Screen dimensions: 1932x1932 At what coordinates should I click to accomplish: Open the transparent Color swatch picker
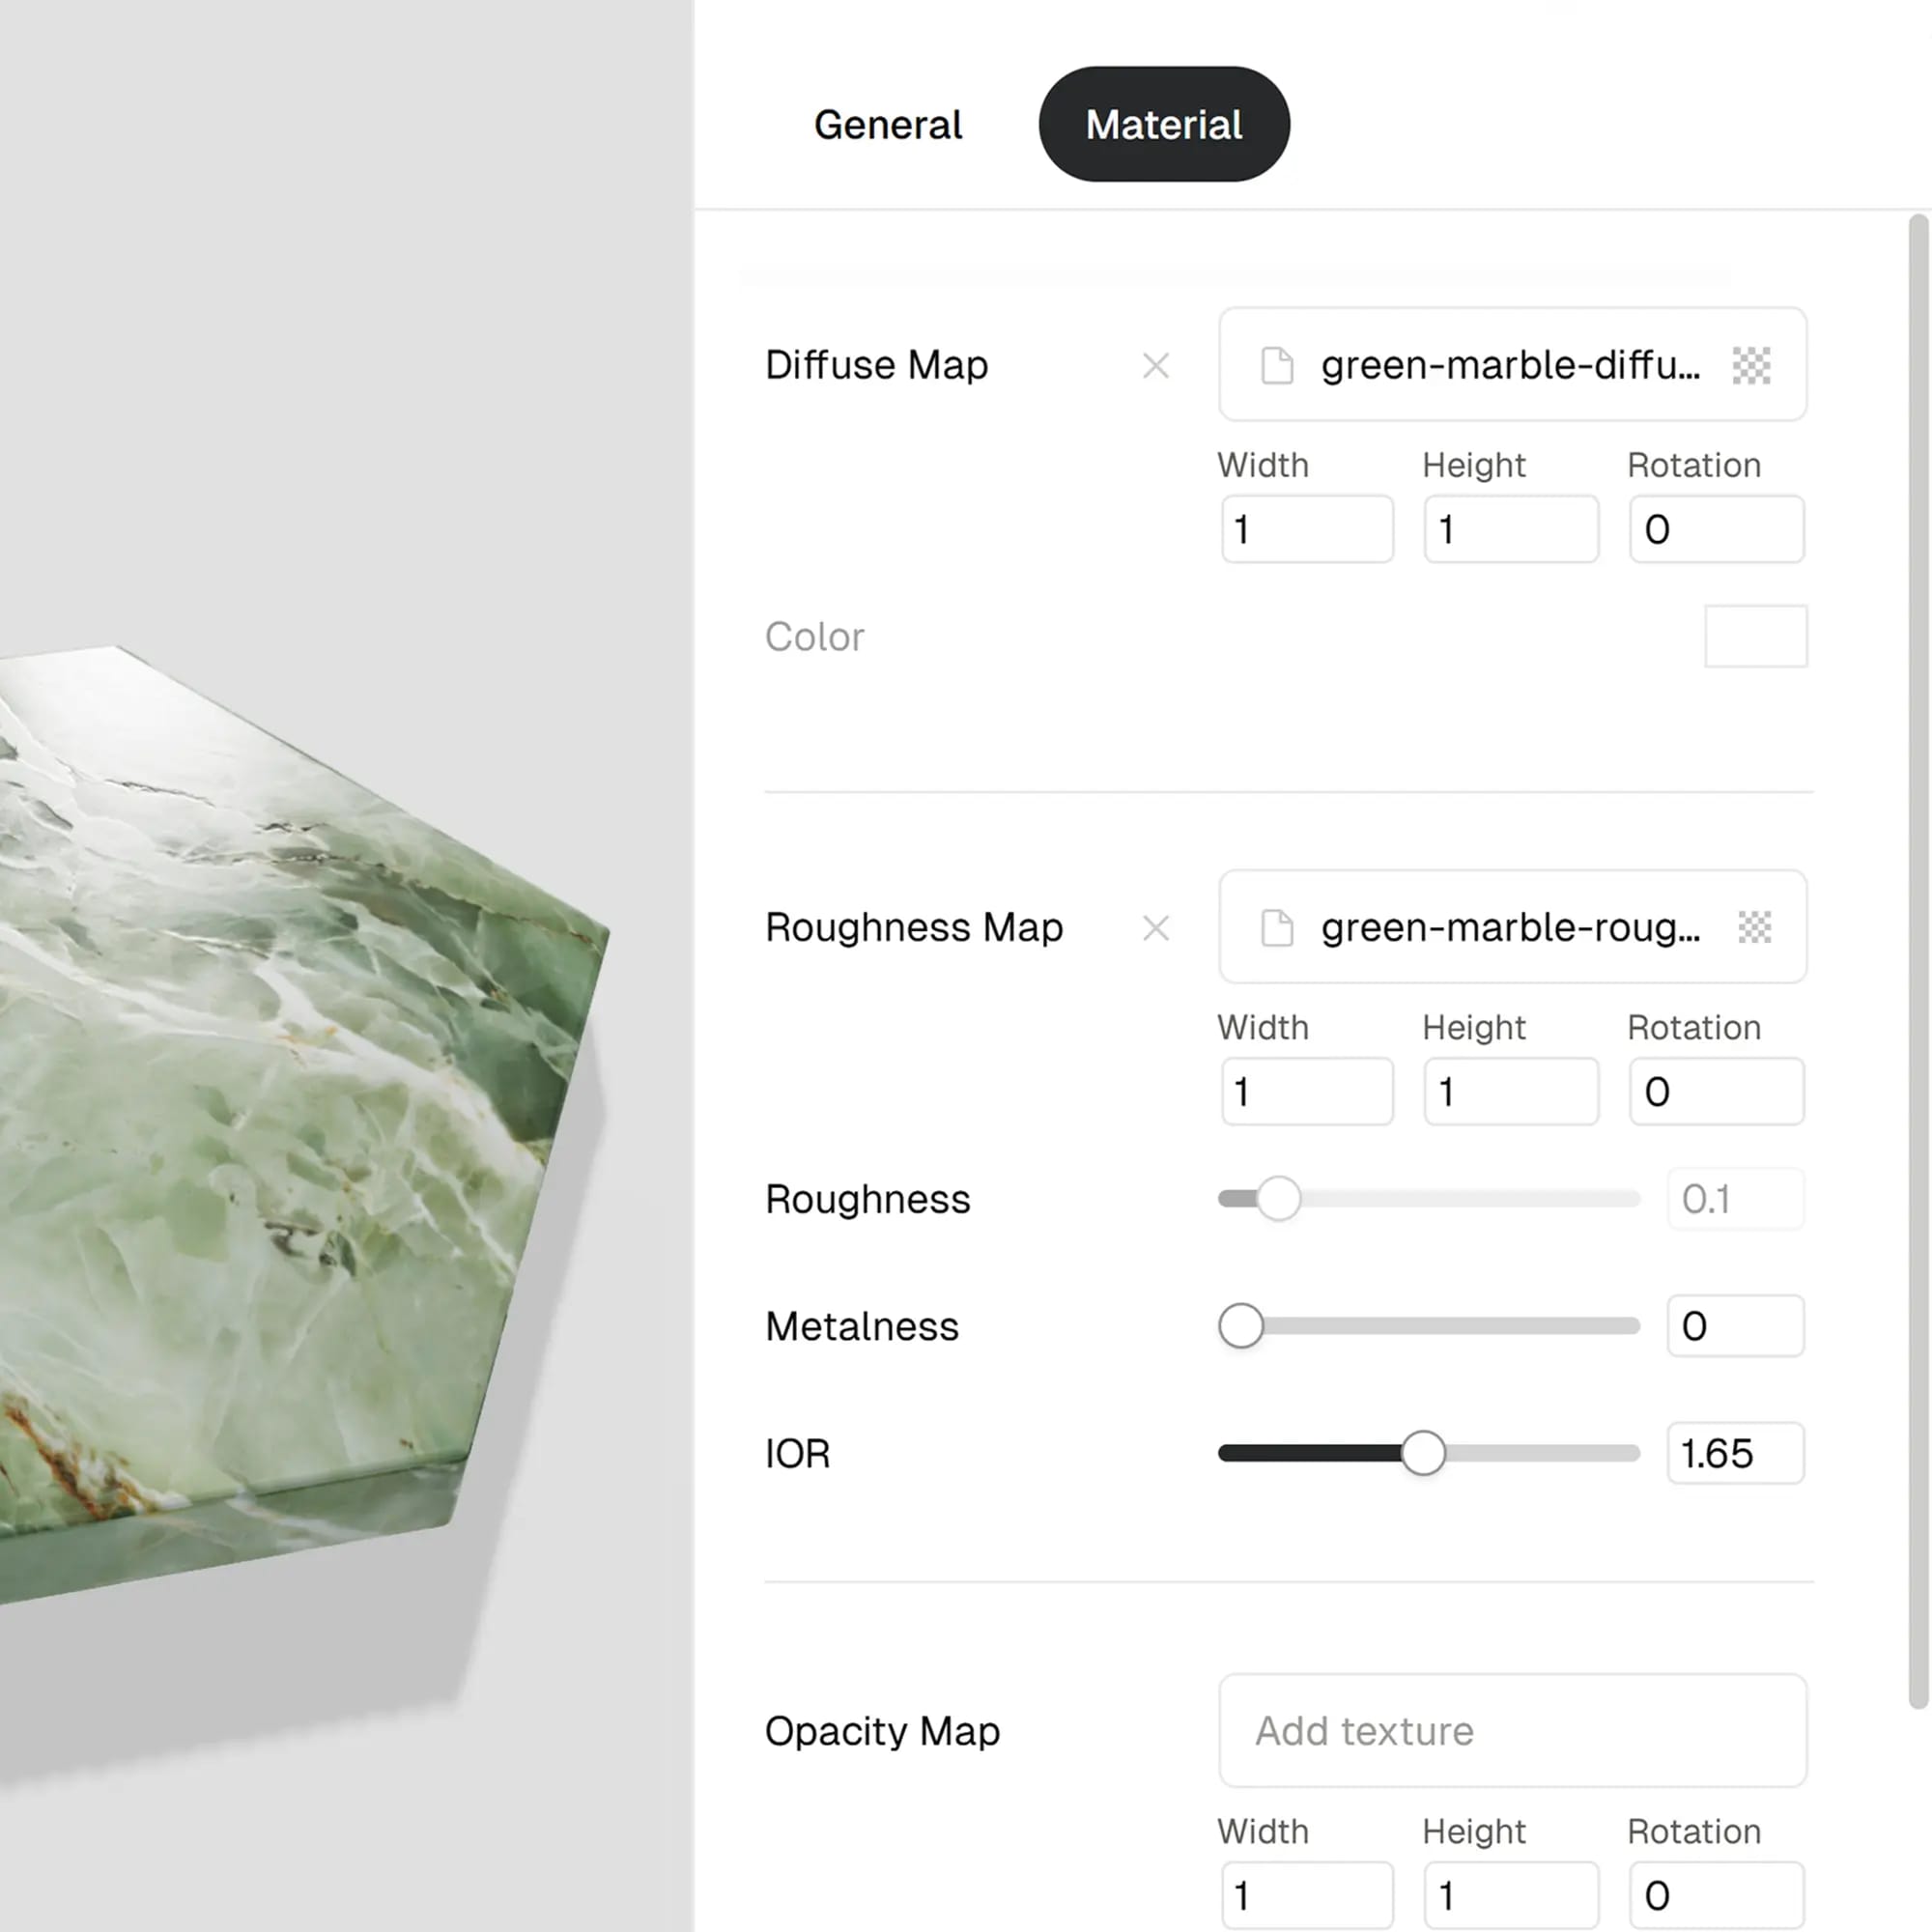(x=1755, y=636)
